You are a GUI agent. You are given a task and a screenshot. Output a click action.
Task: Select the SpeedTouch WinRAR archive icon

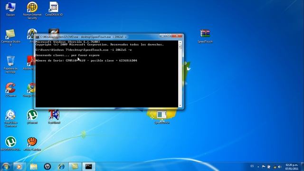tap(205, 36)
